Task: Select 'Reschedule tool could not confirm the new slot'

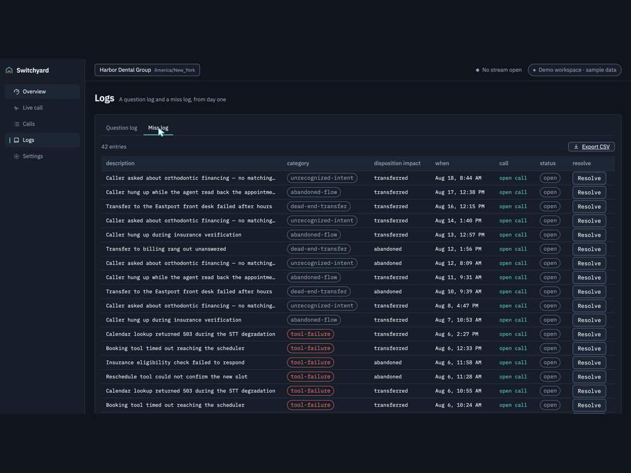Action: coord(177,377)
